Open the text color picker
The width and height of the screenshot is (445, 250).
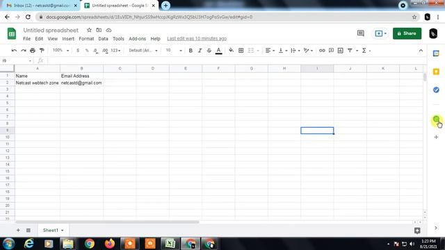click(218, 51)
